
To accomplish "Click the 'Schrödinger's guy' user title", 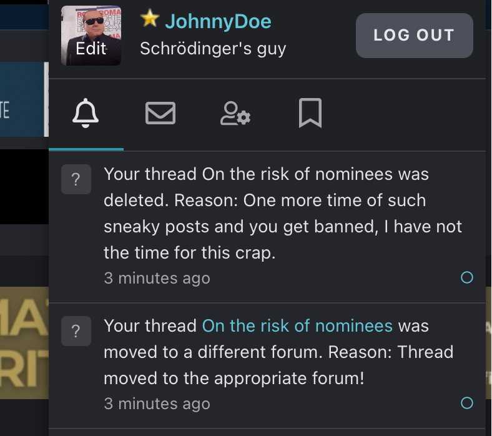I will (x=213, y=49).
